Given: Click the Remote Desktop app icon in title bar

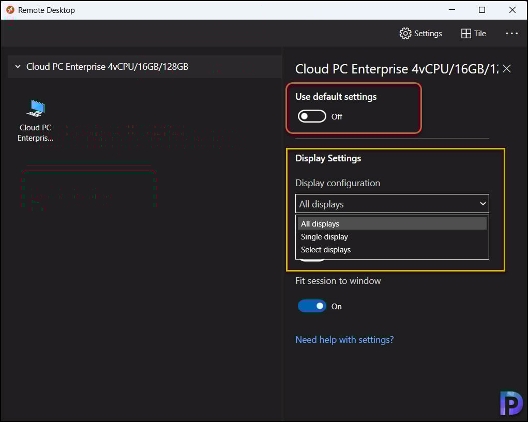Looking at the screenshot, I should (x=10, y=10).
